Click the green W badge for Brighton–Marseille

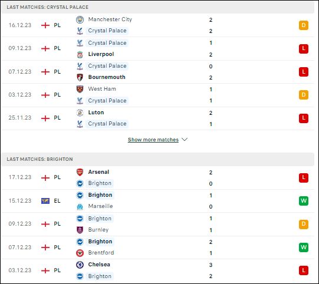tap(304, 201)
